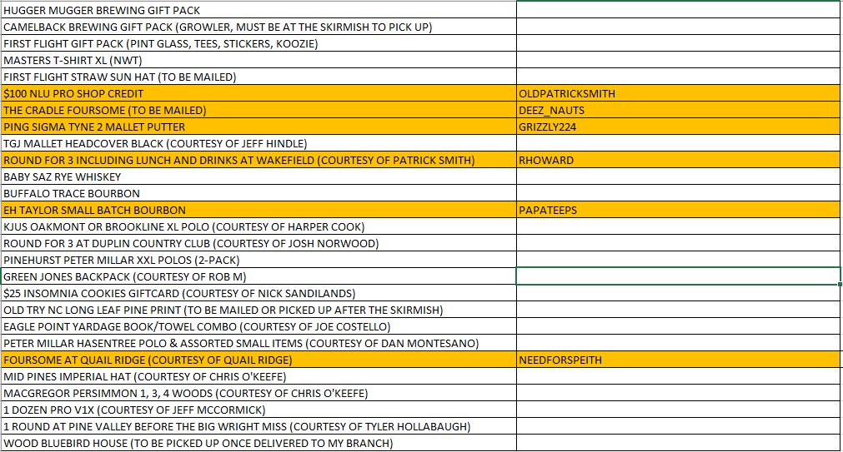Viewport: 843px width, 452px height.
Task: Click the RHOWARD cell
Action: [x=678, y=161]
